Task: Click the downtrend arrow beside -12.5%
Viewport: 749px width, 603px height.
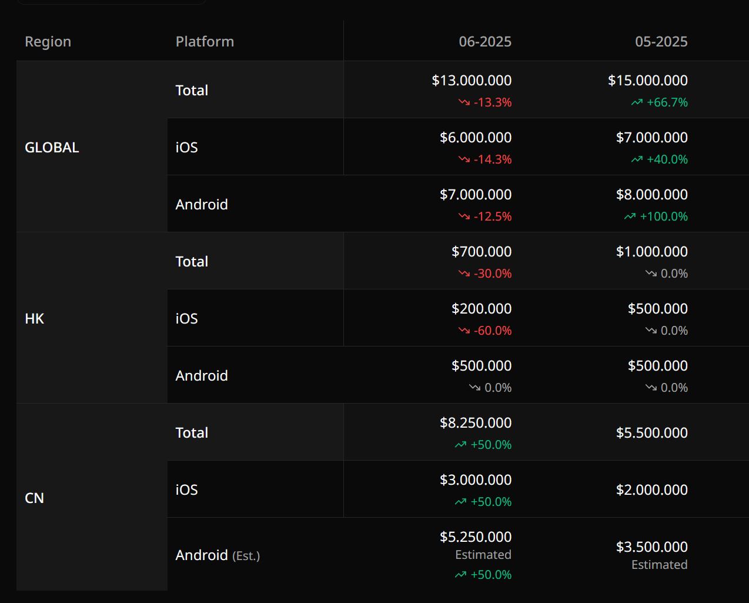Action: pyautogui.click(x=464, y=216)
